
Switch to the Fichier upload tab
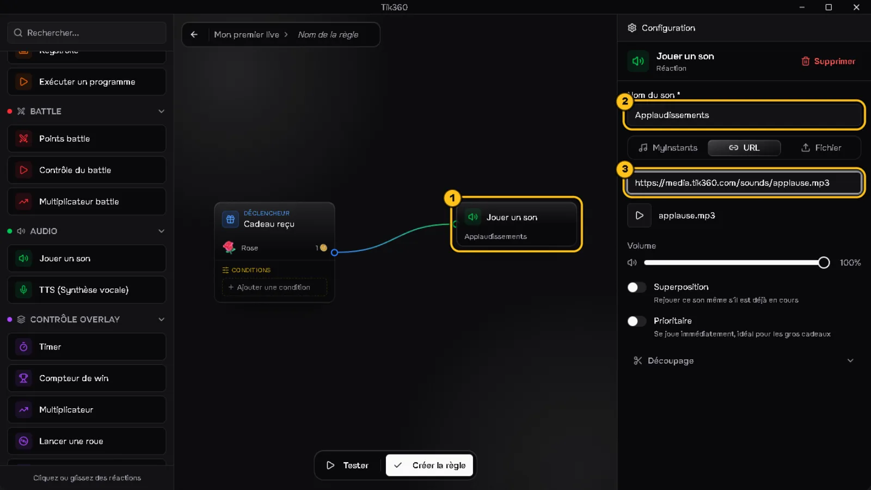coord(821,148)
